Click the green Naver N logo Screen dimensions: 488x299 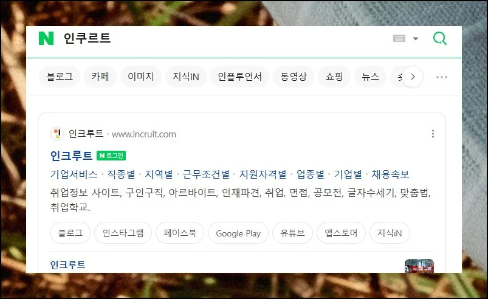(46, 38)
